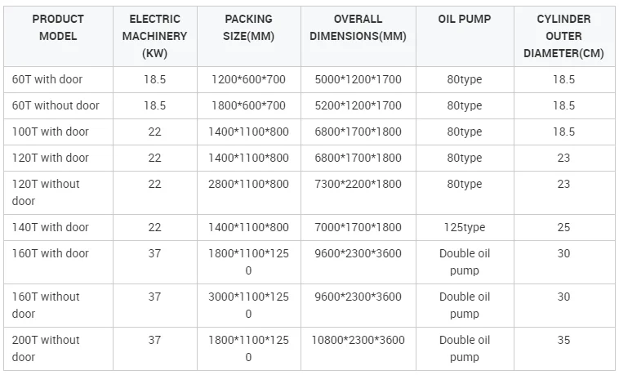The height and width of the screenshot is (375, 619).
Task: Select the 120T without door model cell
Action: 58,193
